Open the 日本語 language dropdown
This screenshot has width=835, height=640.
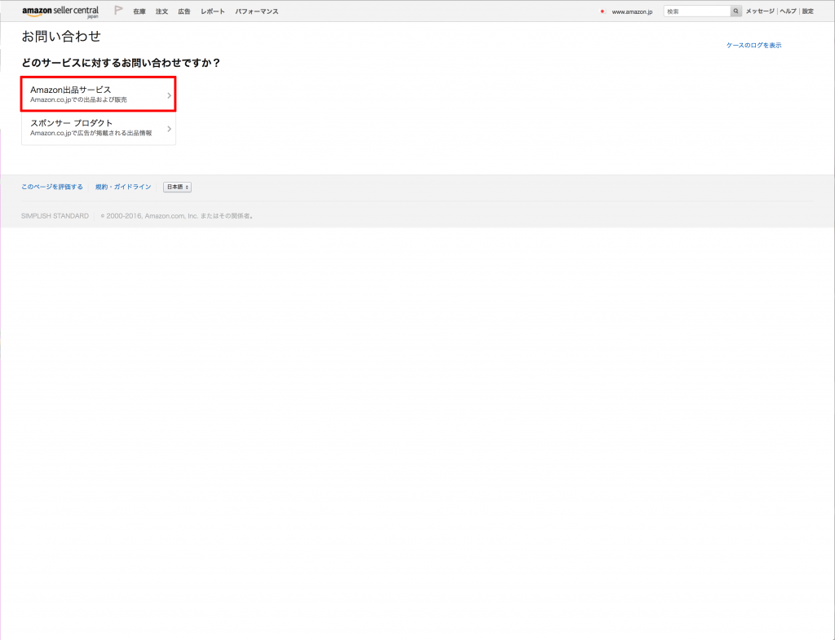coord(177,187)
